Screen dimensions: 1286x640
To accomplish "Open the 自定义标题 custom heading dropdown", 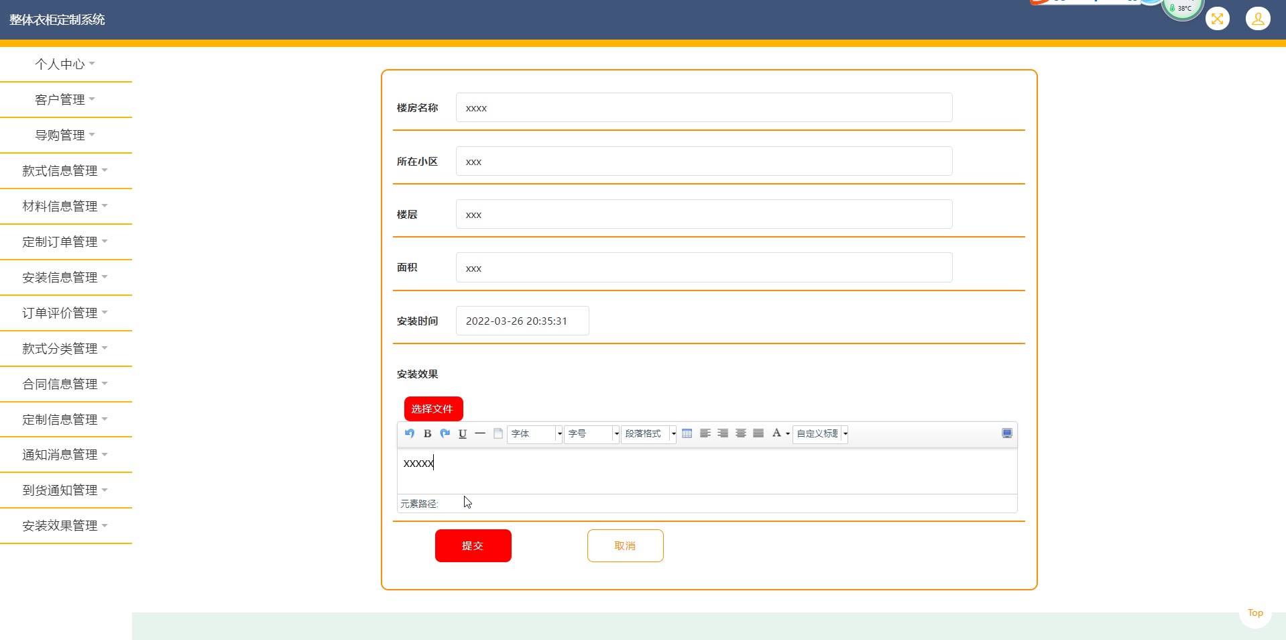I will click(x=821, y=434).
